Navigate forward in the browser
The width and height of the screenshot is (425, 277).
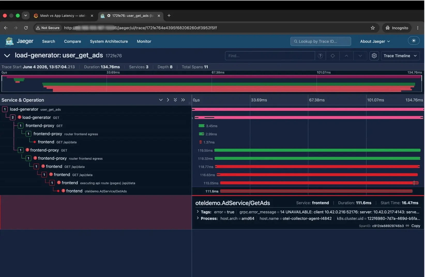[16, 28]
